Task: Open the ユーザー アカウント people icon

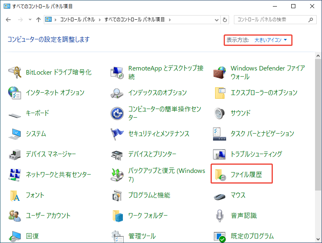Action: (15, 216)
